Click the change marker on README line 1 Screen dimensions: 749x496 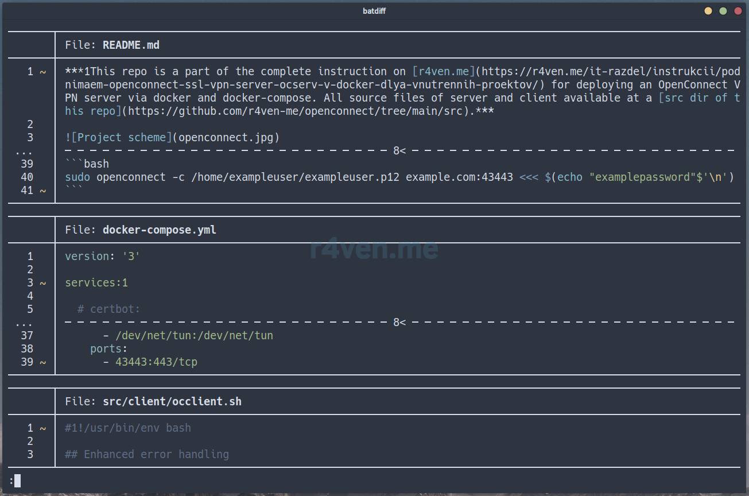coord(42,72)
